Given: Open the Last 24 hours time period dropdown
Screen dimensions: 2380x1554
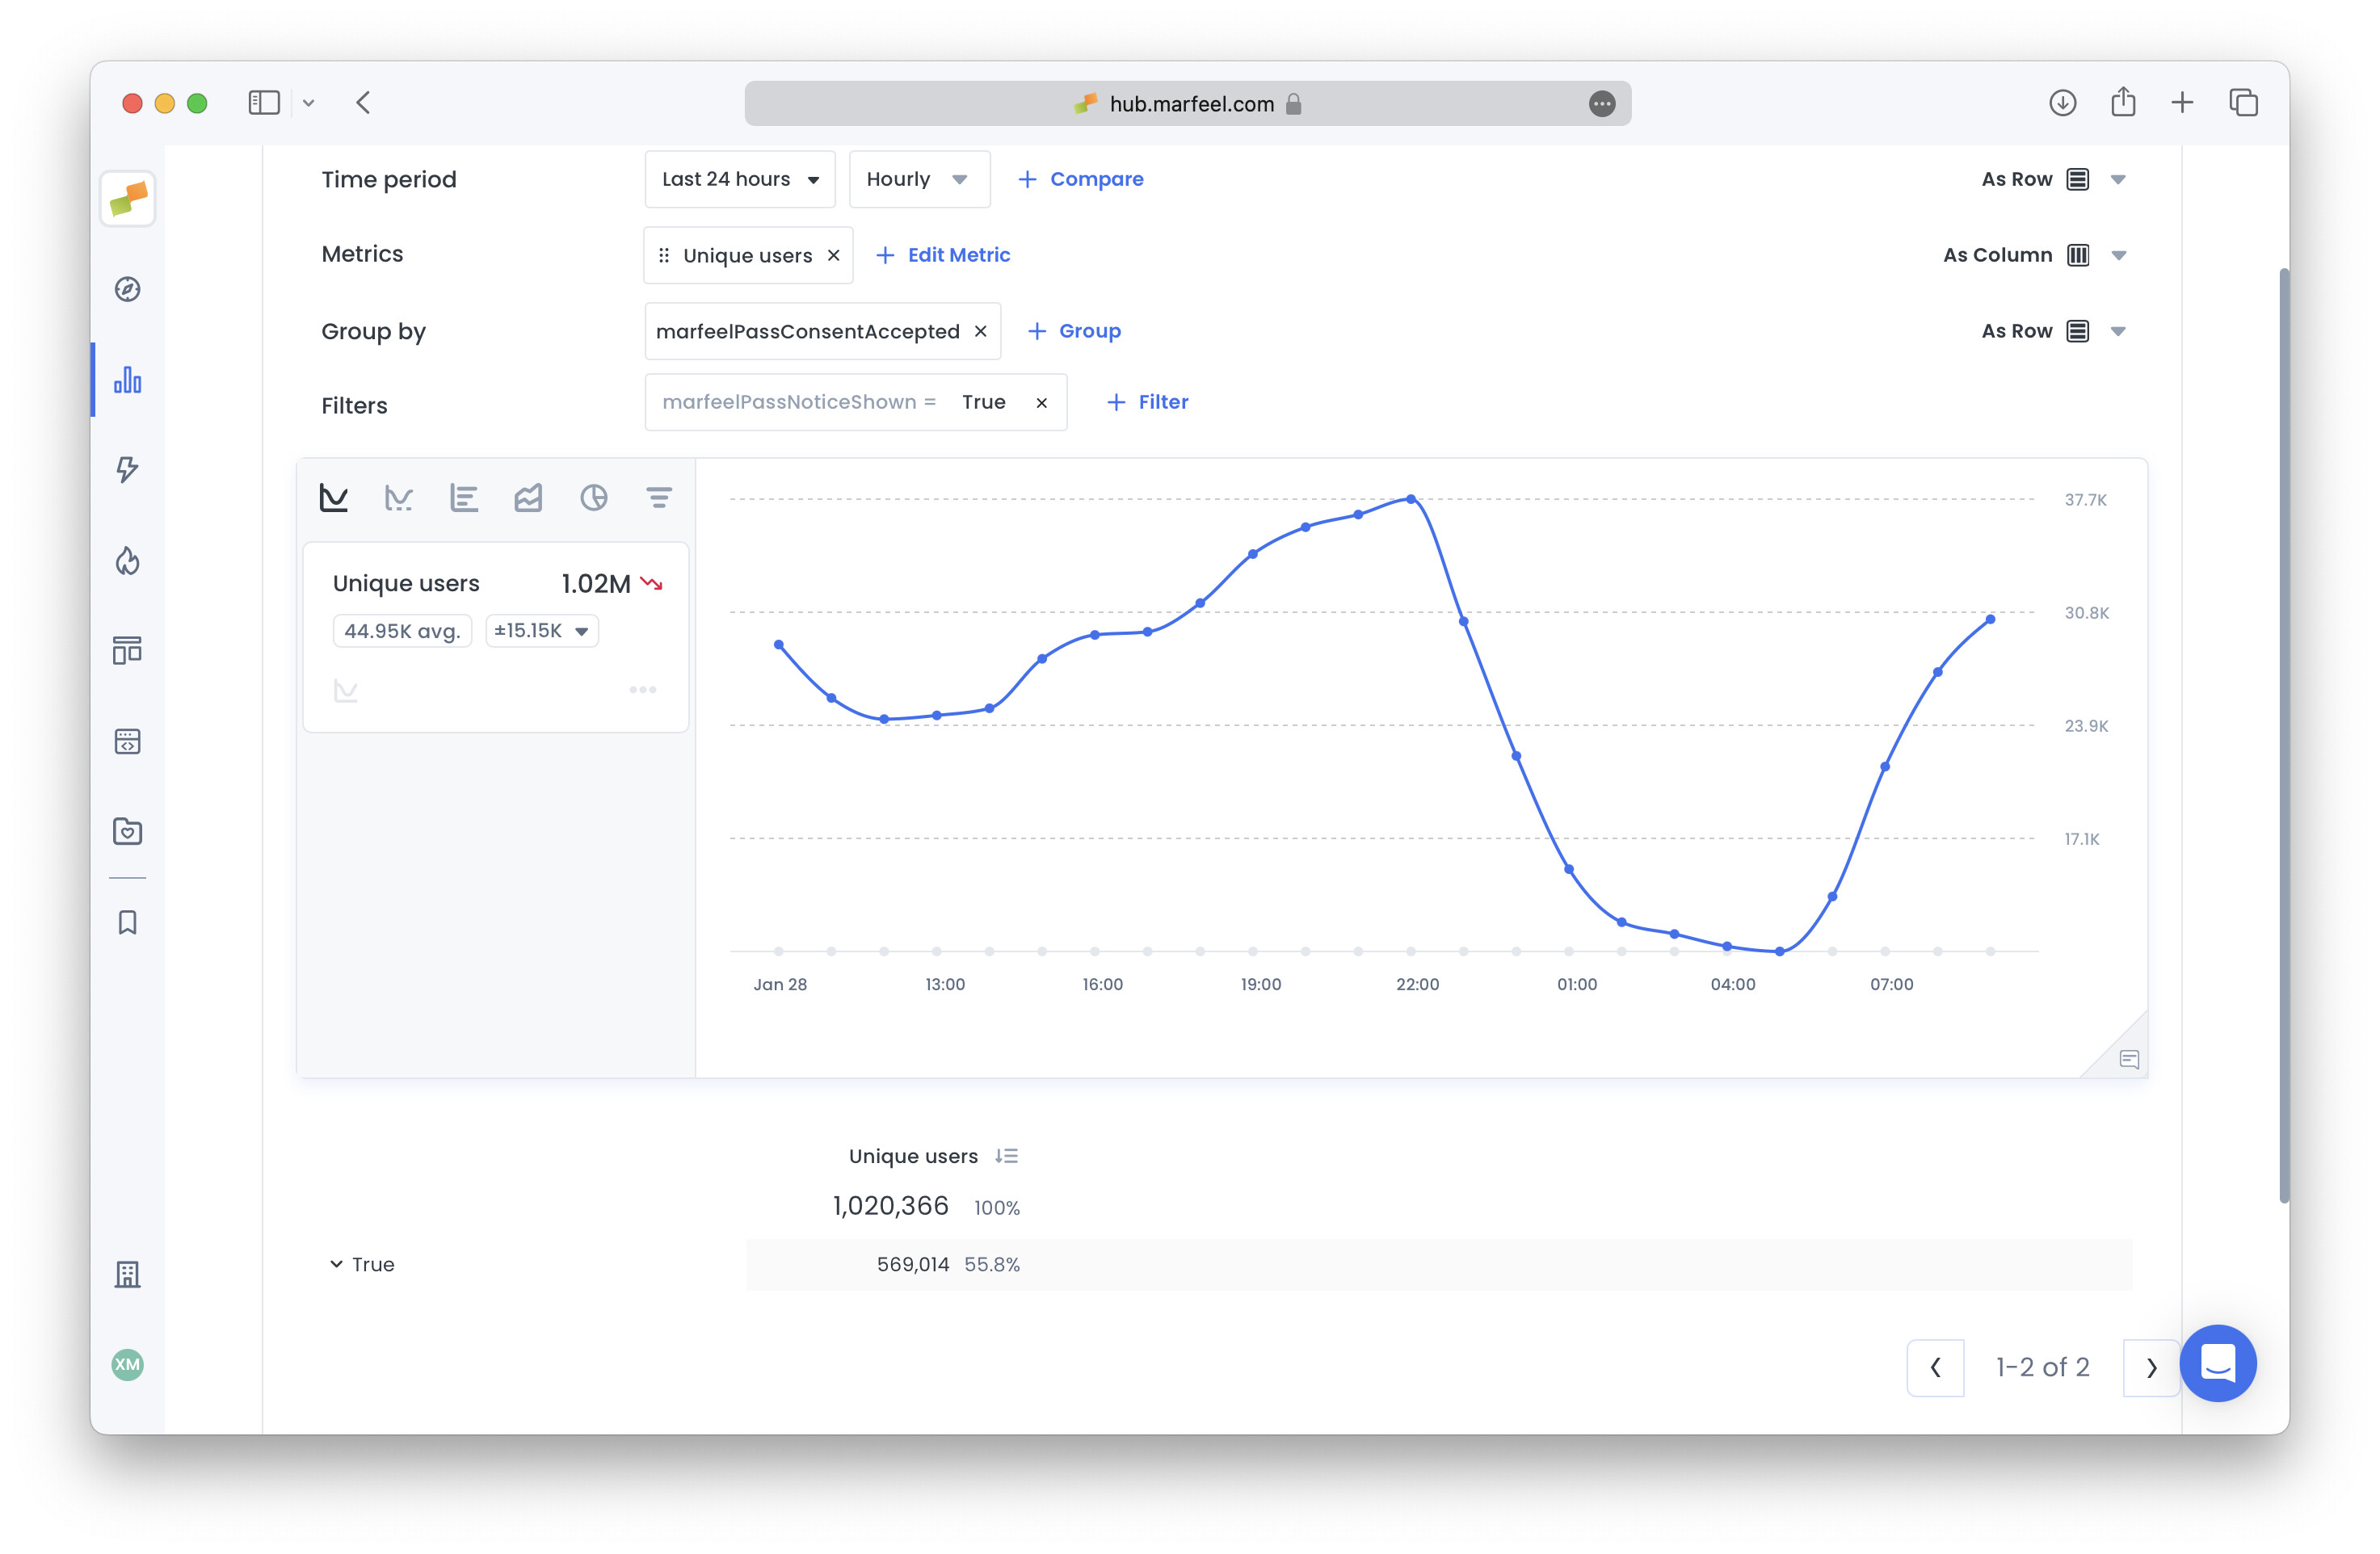Looking at the screenshot, I should click(740, 179).
